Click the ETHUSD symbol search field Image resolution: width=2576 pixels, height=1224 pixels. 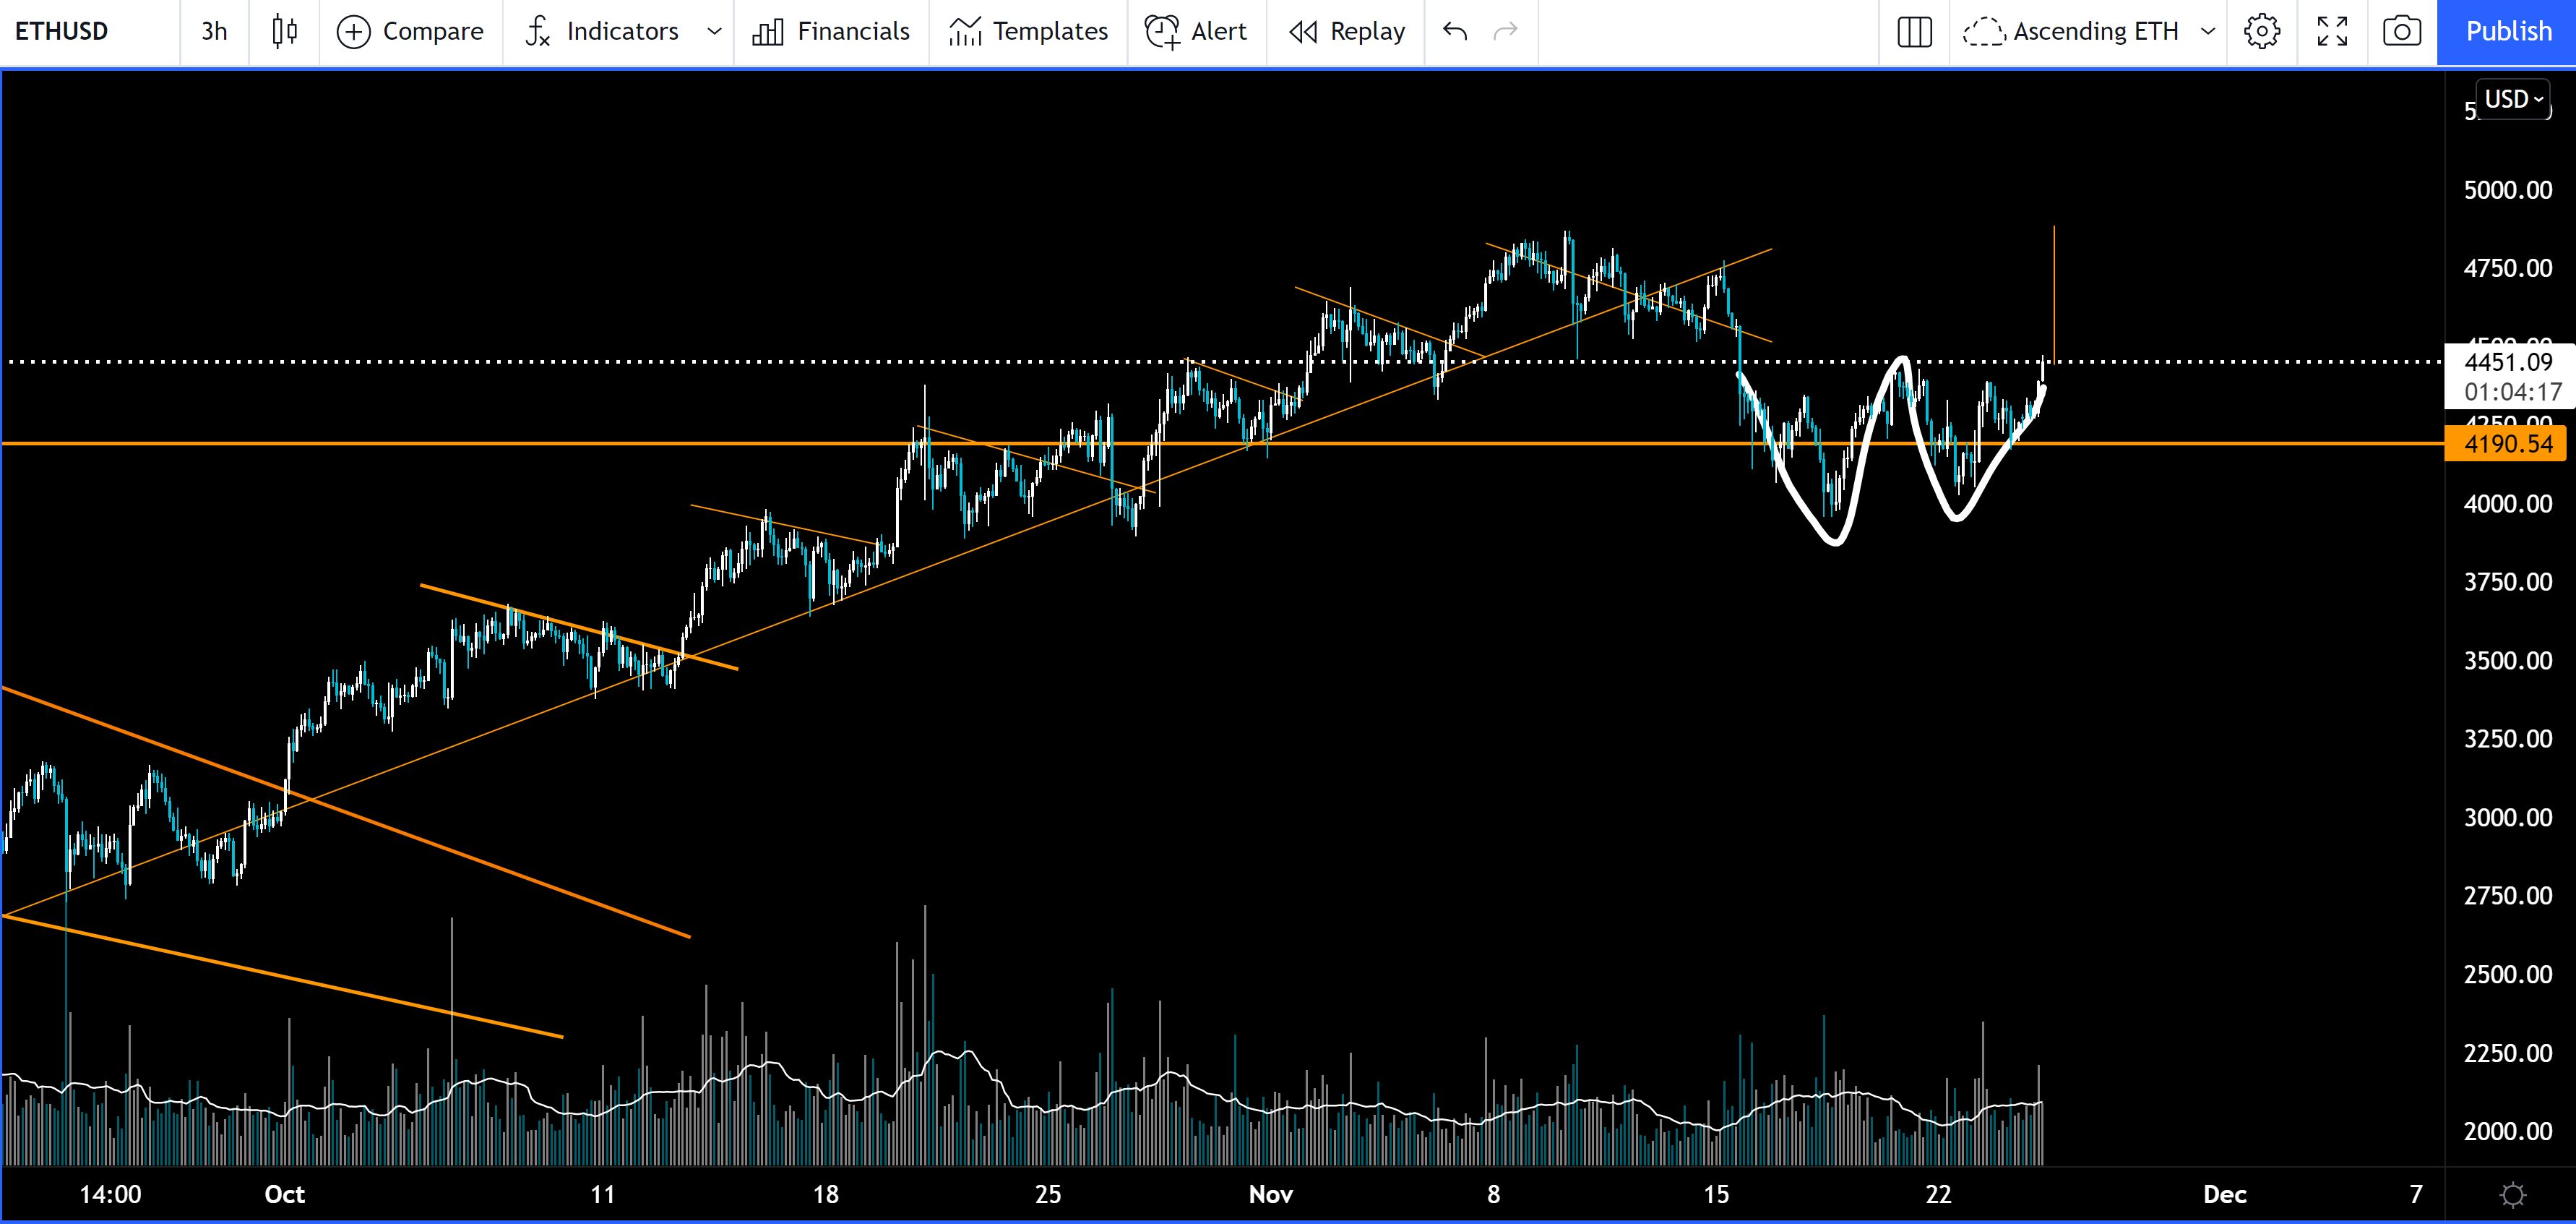62,32
